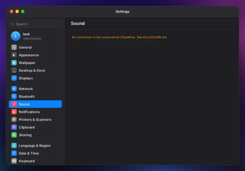The image size is (245, 171).
Task: Select Date & Time label
Action: click(29, 153)
